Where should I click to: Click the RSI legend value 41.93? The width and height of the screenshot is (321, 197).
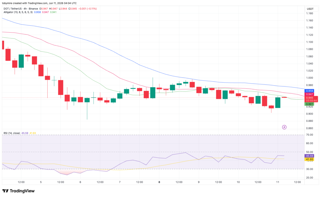pyautogui.click(x=33, y=133)
